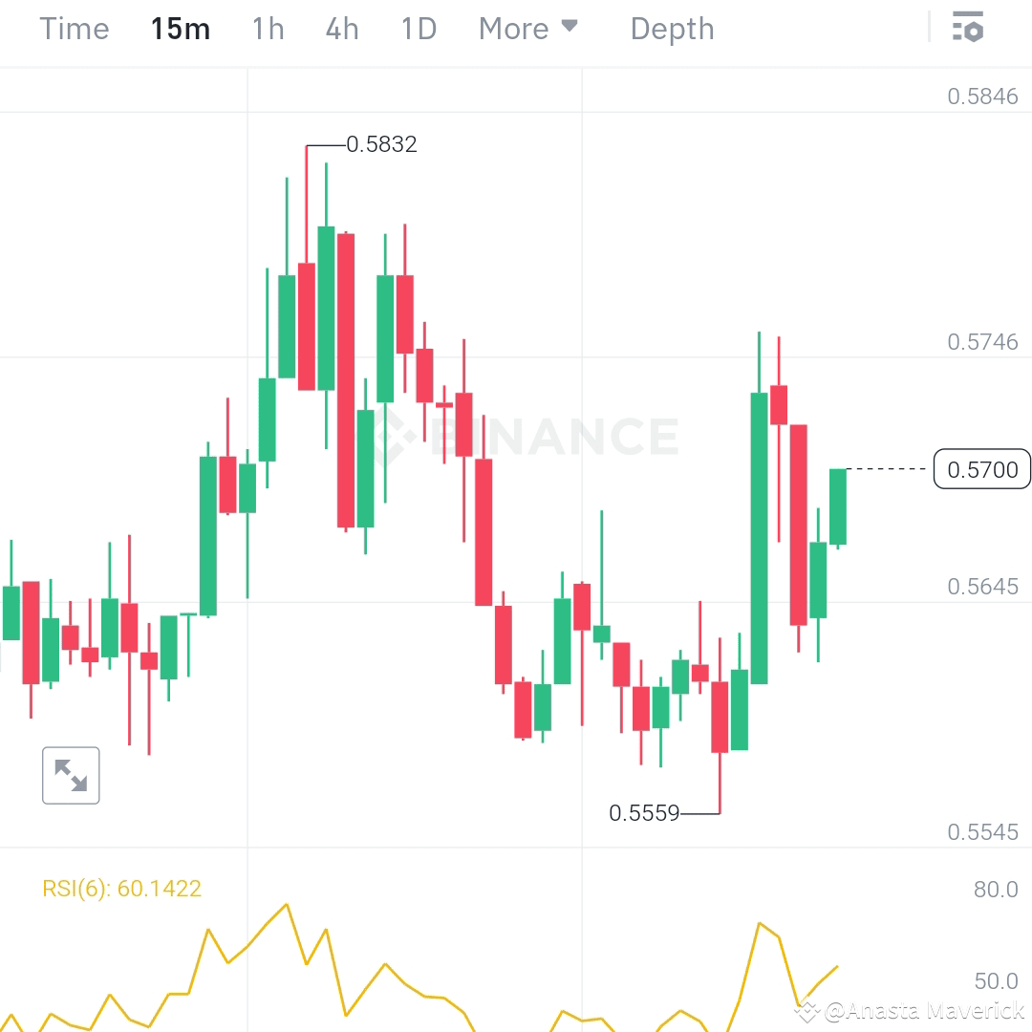Click the 0.5832 high price marker
The height and width of the screenshot is (1032, 1032).
pyautogui.click(x=381, y=144)
